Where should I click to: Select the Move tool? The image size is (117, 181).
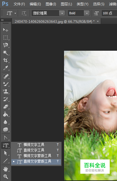(x=6, y=30)
